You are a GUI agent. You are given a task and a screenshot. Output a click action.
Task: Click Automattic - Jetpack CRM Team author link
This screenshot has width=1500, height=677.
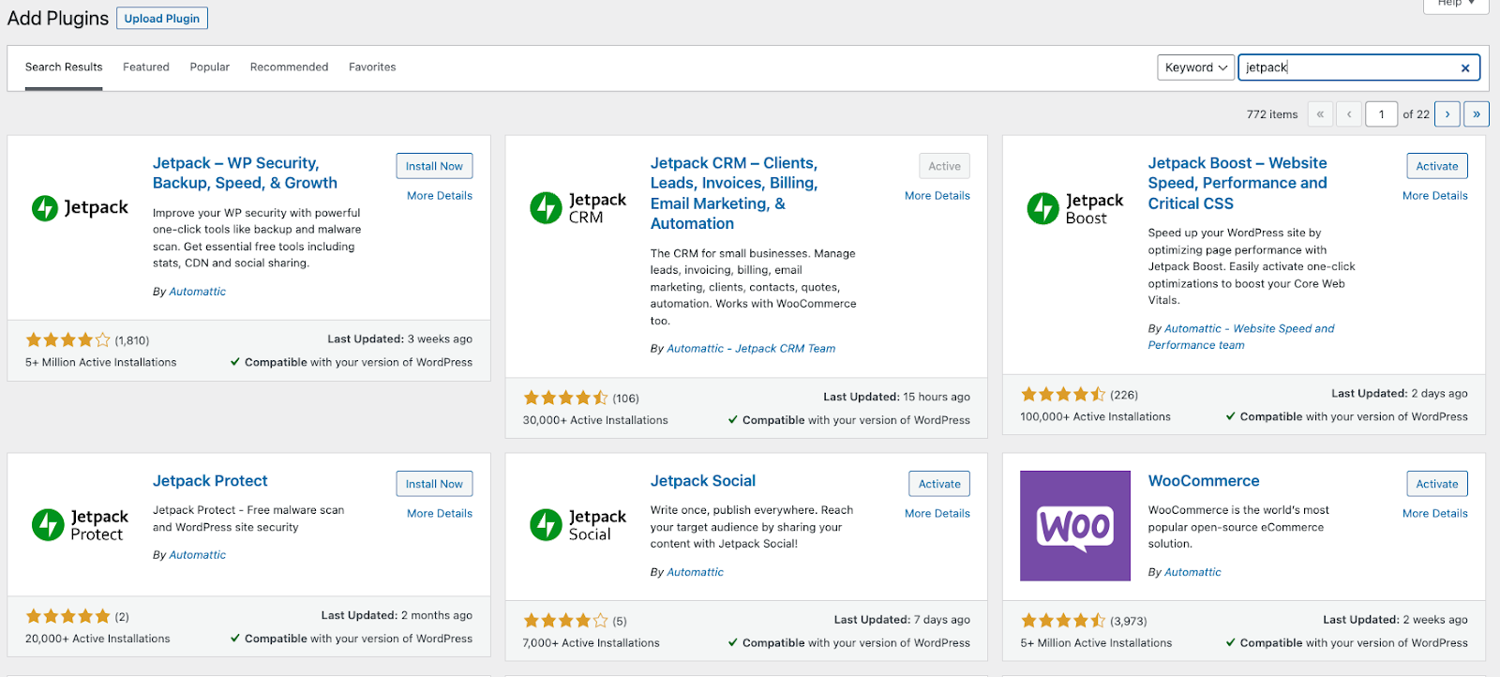(751, 349)
